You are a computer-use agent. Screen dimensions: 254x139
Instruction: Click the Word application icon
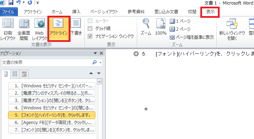click(2, 2)
